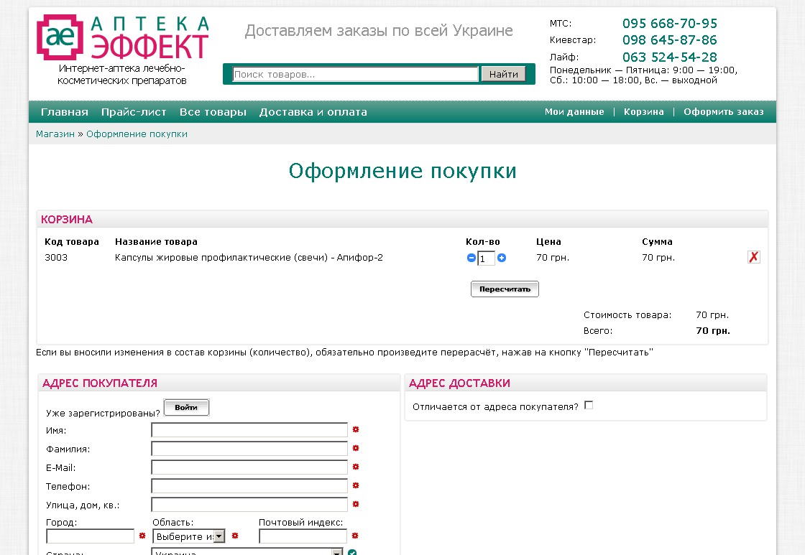Follow the Оформление покупки breadcrumb
This screenshot has width=805, height=555.
(137, 134)
